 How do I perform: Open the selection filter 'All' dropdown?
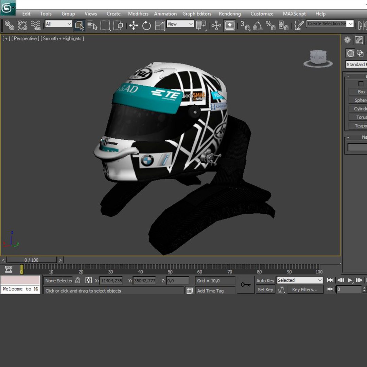(x=58, y=24)
